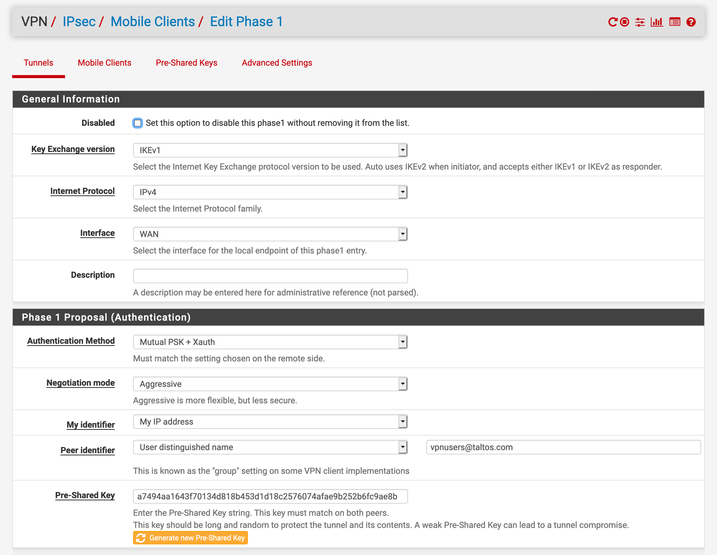Click the Phase 1 Proposal (Authentication) header
717x555 pixels.
tap(358, 317)
